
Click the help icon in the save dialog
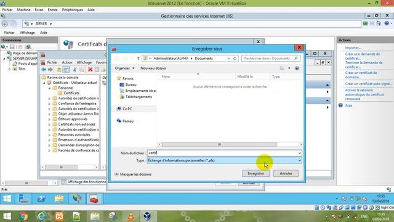click(x=297, y=68)
